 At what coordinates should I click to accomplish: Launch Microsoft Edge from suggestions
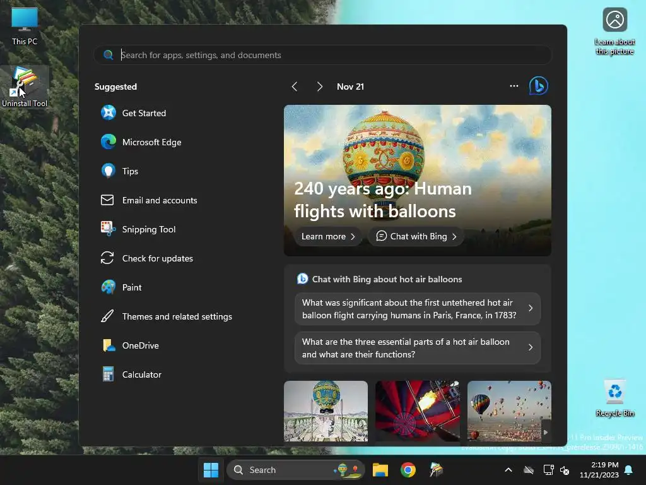109,142
